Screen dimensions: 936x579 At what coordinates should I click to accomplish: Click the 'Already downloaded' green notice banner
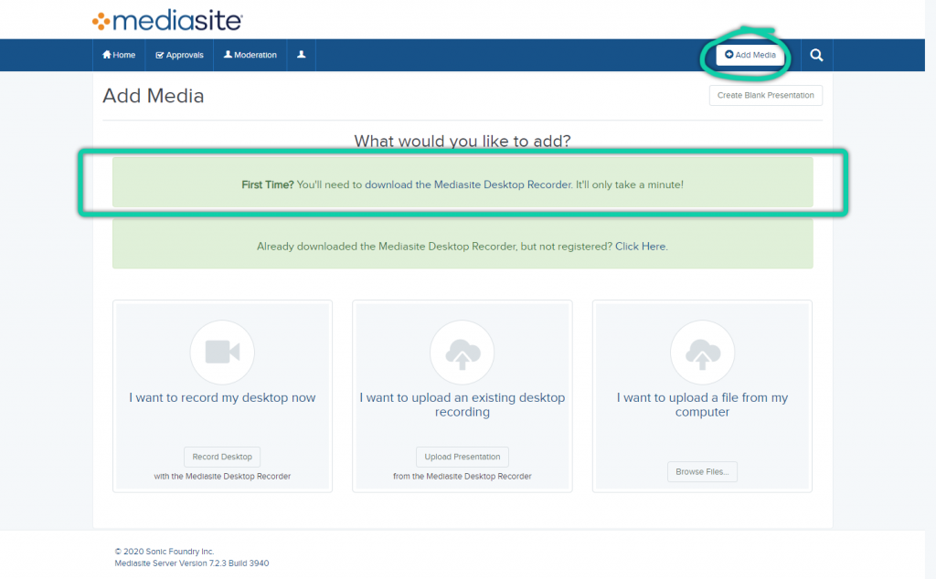(430, 247)
